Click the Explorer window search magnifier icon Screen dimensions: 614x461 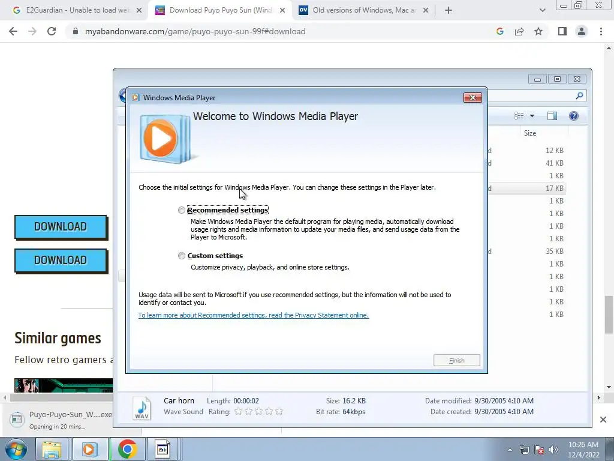tap(579, 95)
